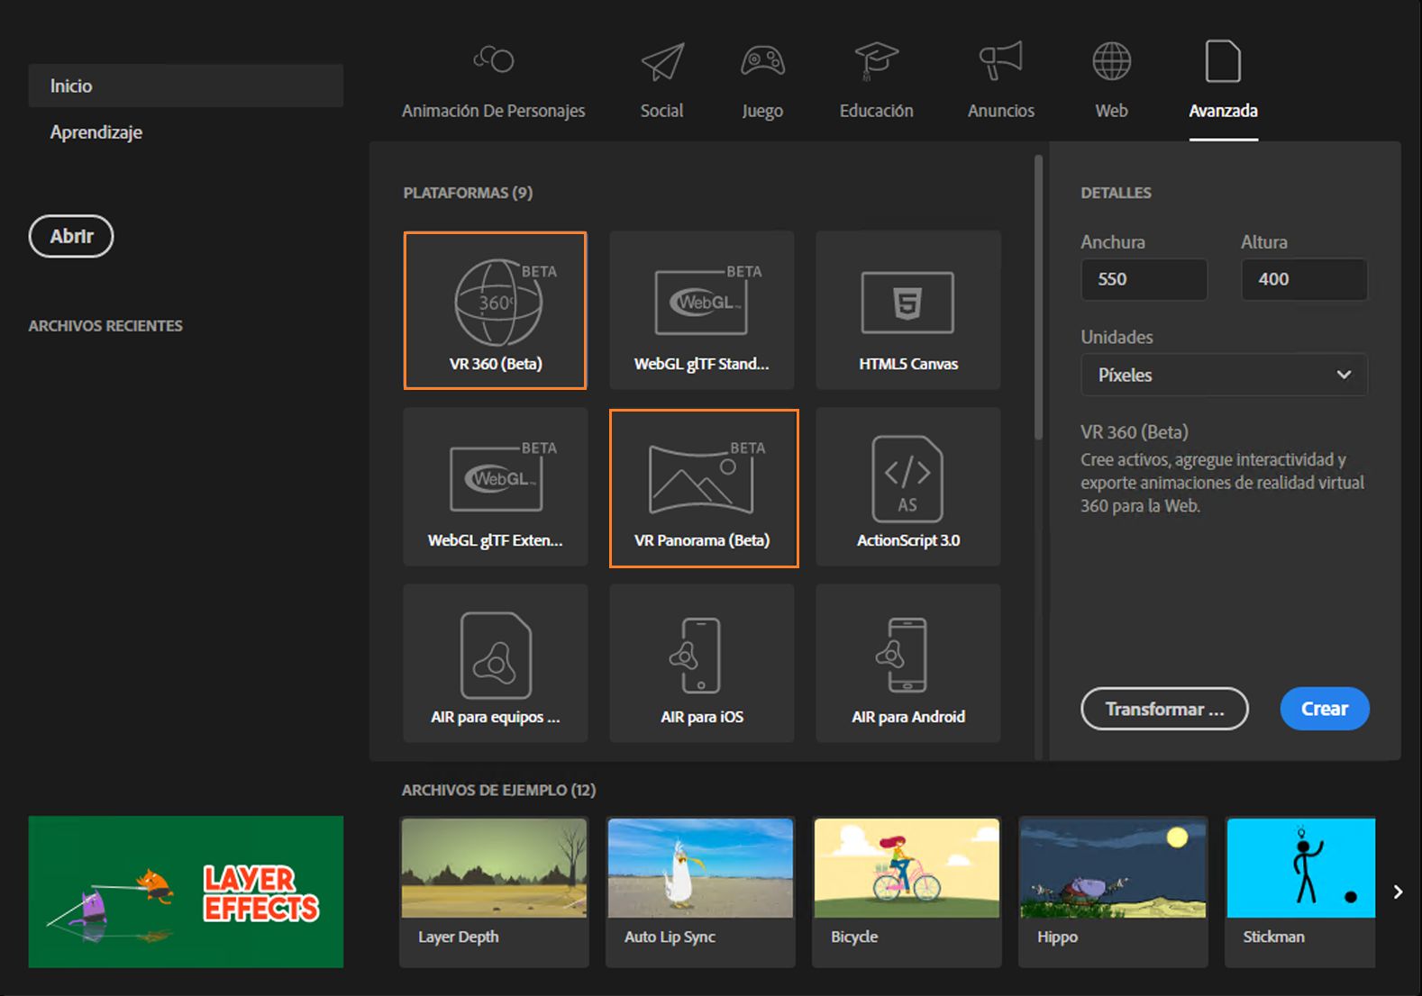This screenshot has width=1422, height=996.
Task: Click the blue Crear button
Action: click(1325, 709)
